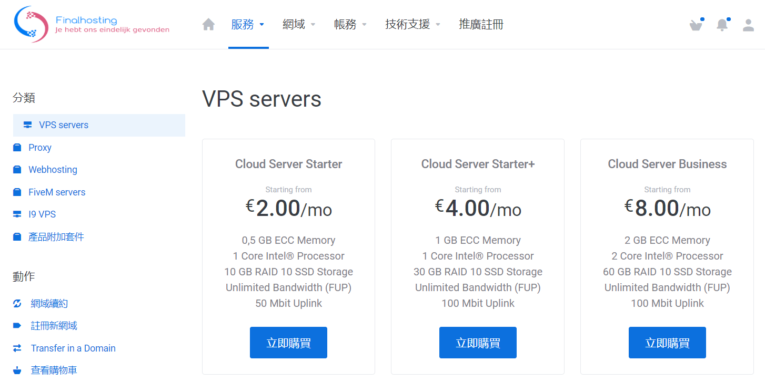Image resolution: width=765 pixels, height=382 pixels.
Task: Click the tag icon beside 註冊新網域
Action: (x=17, y=326)
